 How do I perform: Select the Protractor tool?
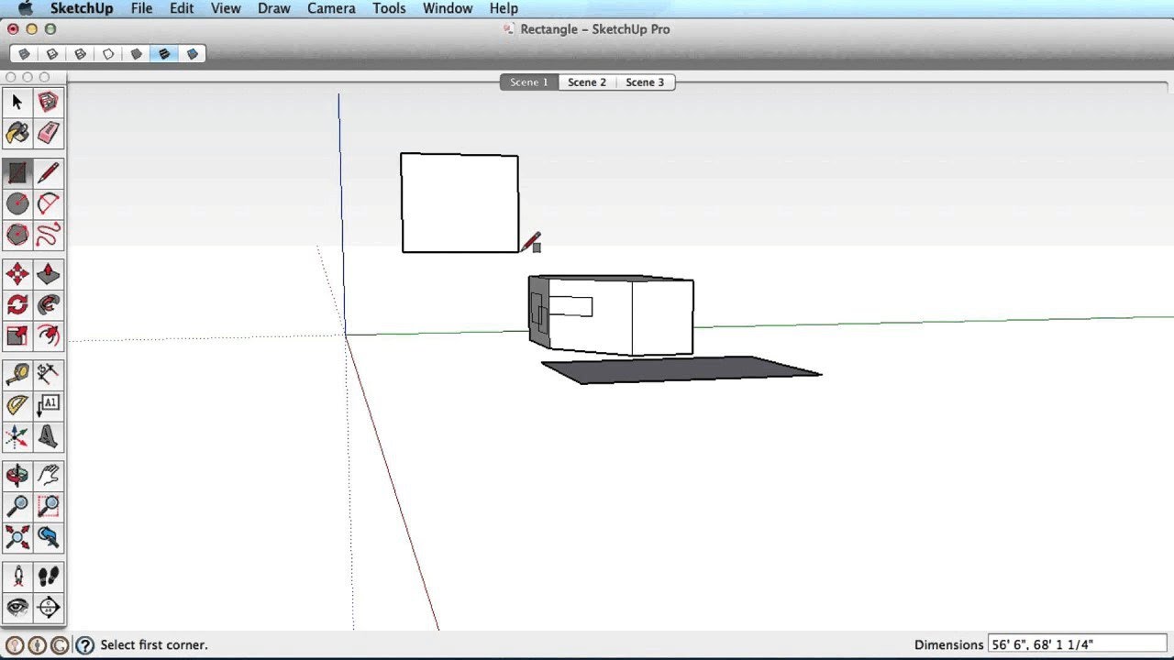click(17, 405)
